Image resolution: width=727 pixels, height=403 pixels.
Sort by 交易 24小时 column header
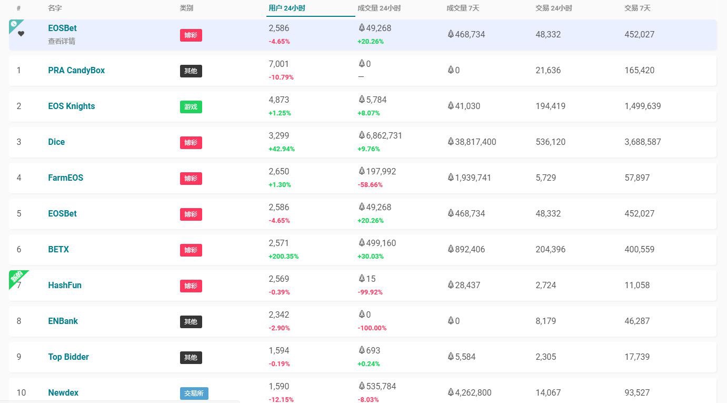point(553,8)
